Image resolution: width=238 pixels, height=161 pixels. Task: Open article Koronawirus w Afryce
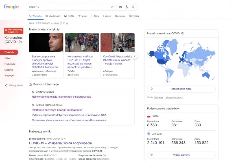click(x=81, y=62)
